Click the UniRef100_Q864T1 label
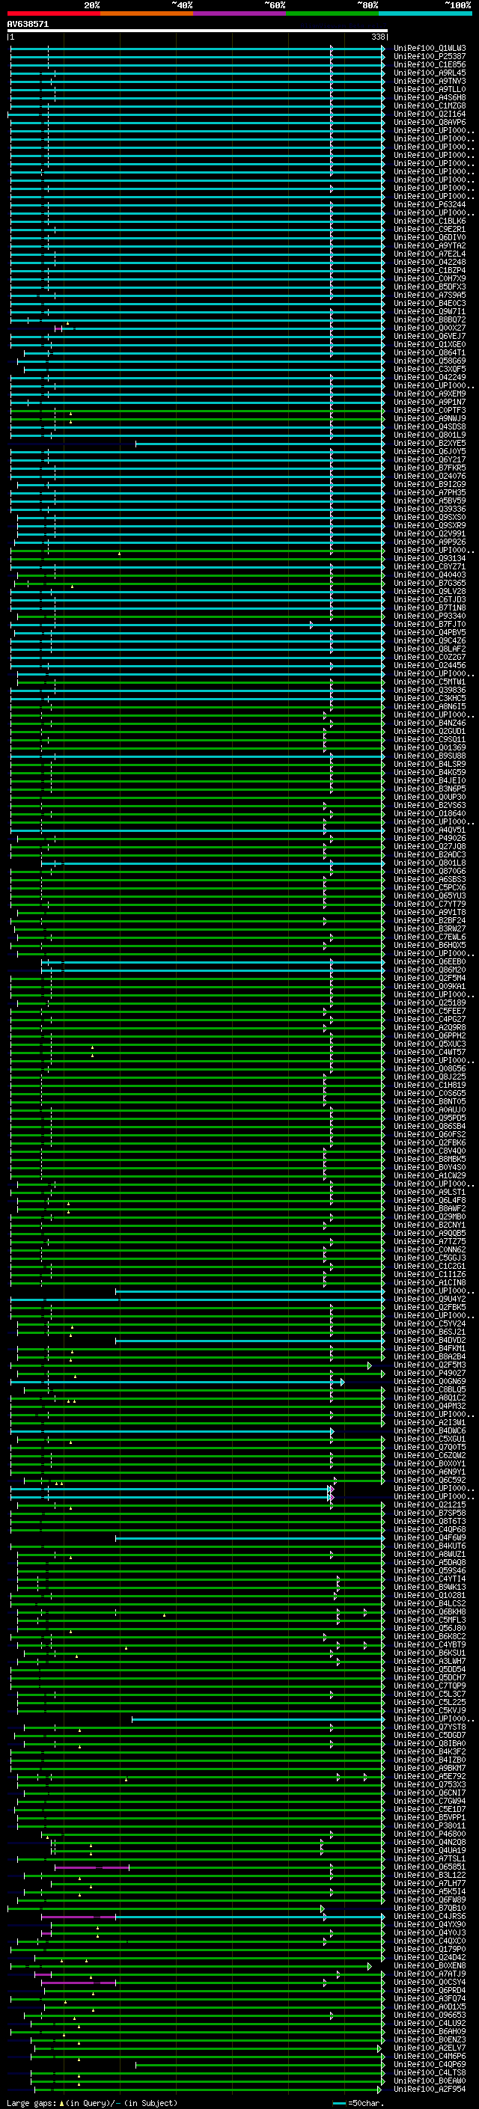 pos(430,353)
